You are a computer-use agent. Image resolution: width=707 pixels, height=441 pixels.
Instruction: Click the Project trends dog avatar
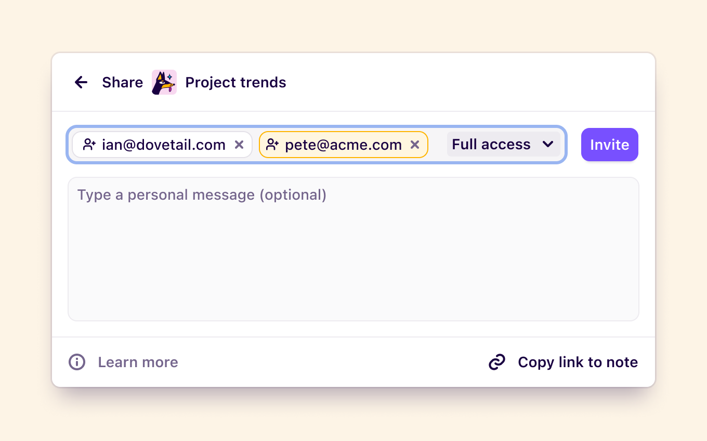[164, 82]
